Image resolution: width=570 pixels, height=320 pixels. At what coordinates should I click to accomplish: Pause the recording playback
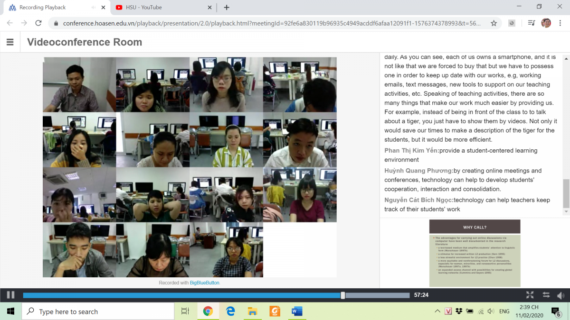(10, 295)
